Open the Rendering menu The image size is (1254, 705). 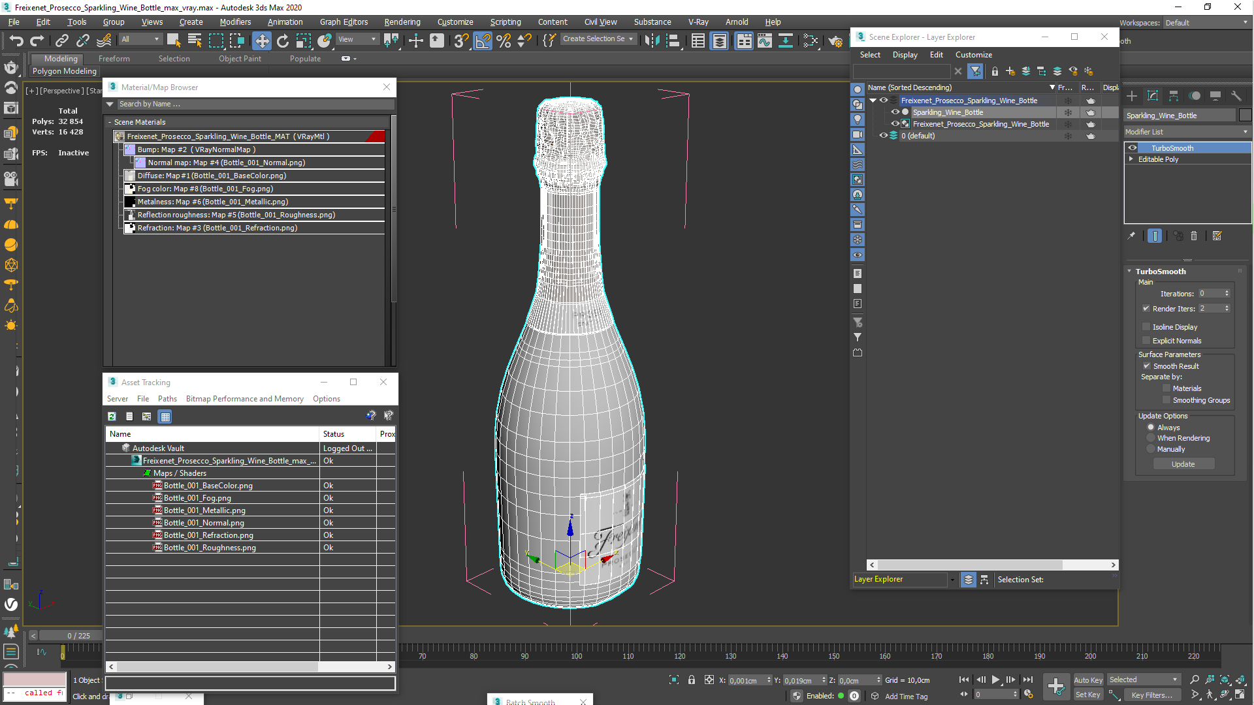point(402,22)
